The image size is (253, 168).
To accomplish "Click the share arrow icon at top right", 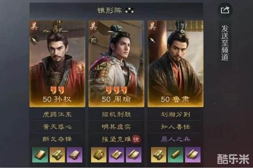I will click(225, 10).
